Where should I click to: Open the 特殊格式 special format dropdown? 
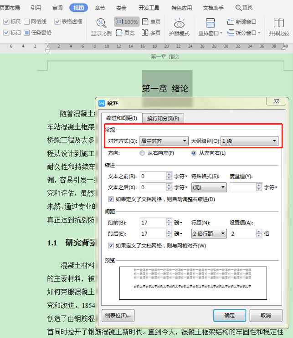tap(209, 187)
